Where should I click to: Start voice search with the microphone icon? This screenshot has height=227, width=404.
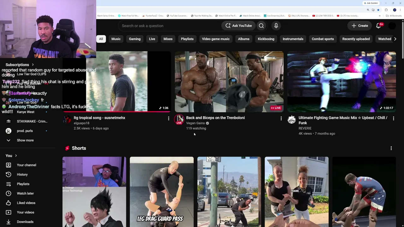[276, 26]
